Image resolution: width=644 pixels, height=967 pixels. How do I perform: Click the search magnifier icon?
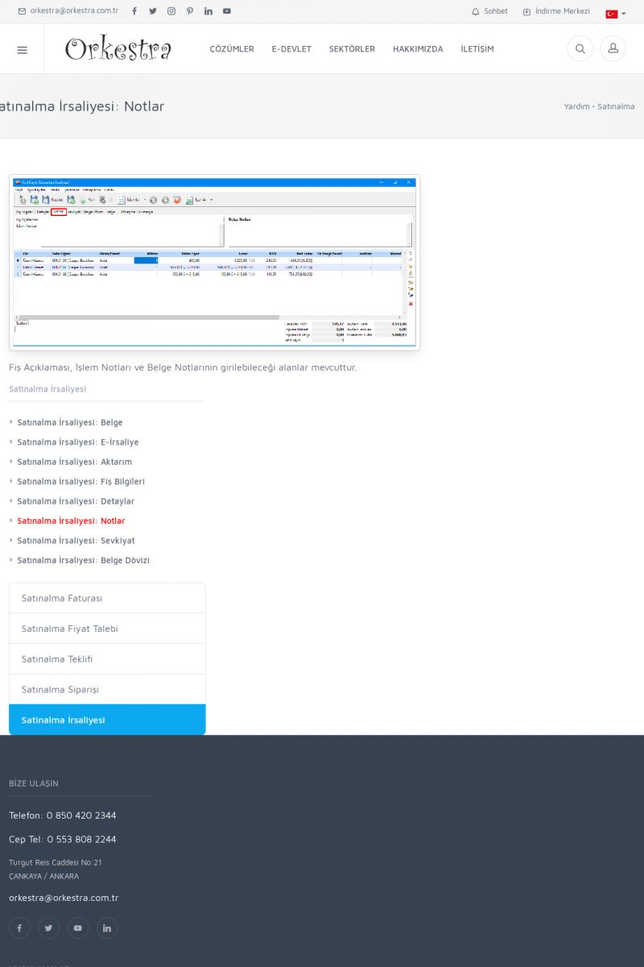tap(580, 49)
